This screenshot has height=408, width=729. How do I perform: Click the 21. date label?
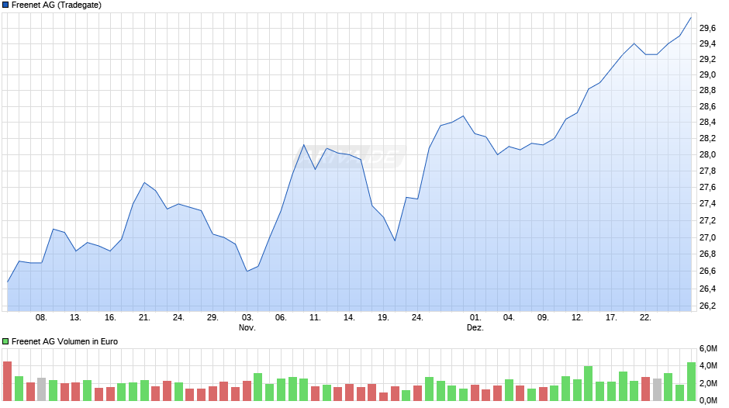(144, 317)
